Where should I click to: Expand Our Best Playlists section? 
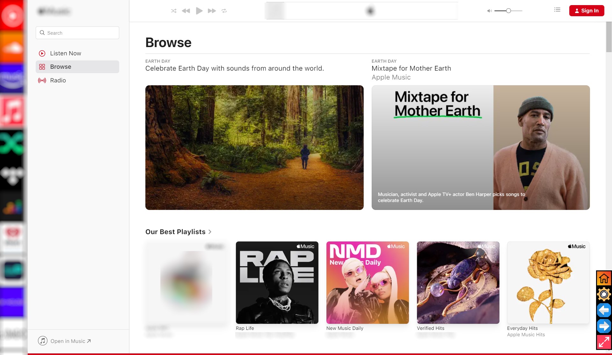coord(211,232)
